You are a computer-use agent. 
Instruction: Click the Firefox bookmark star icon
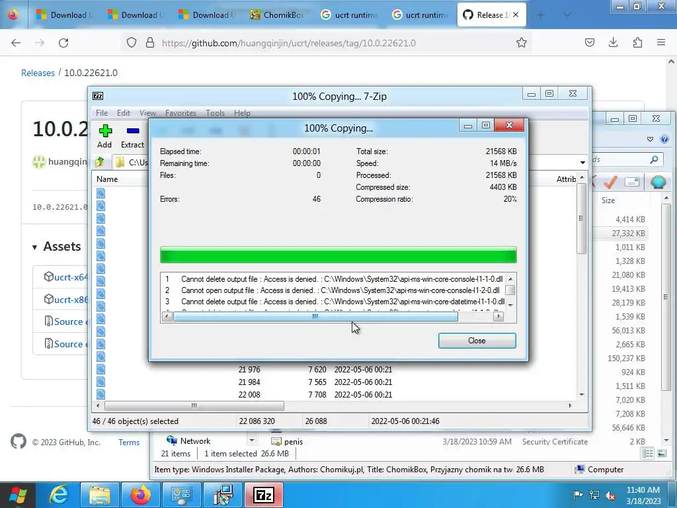(522, 43)
